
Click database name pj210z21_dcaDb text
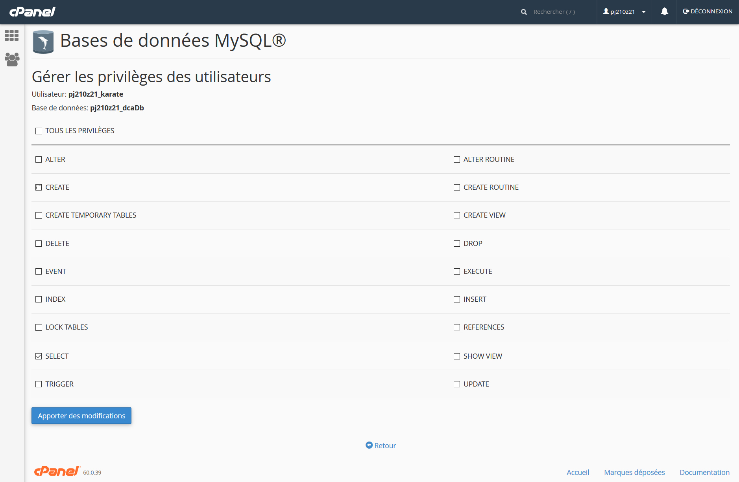coord(117,108)
